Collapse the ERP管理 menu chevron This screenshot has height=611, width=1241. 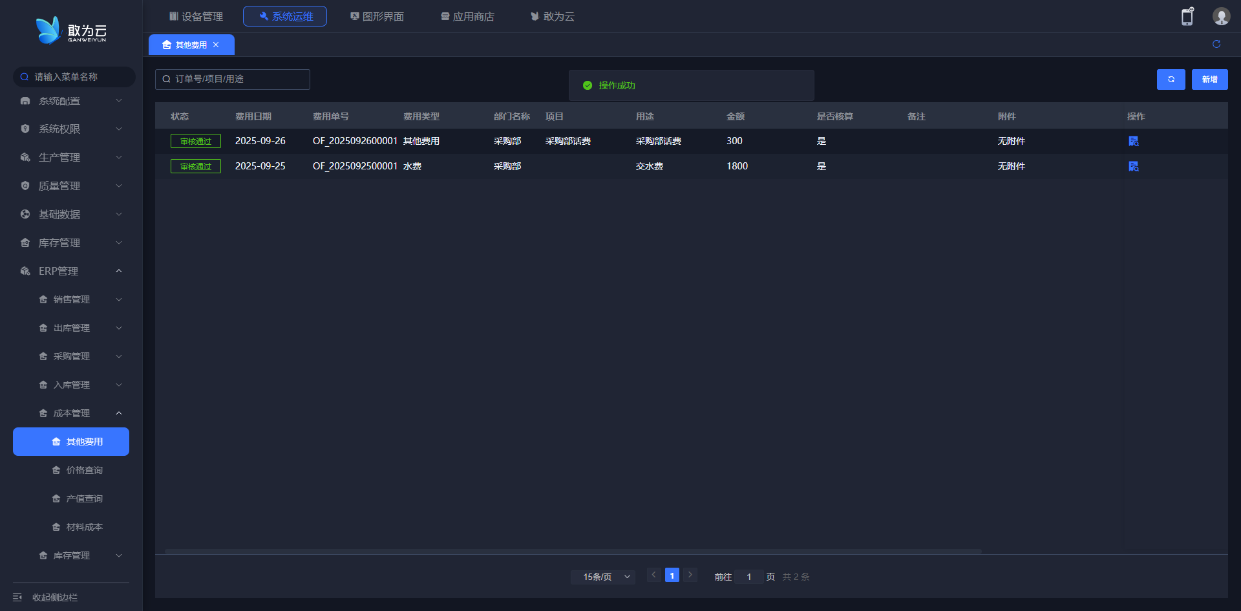(119, 271)
